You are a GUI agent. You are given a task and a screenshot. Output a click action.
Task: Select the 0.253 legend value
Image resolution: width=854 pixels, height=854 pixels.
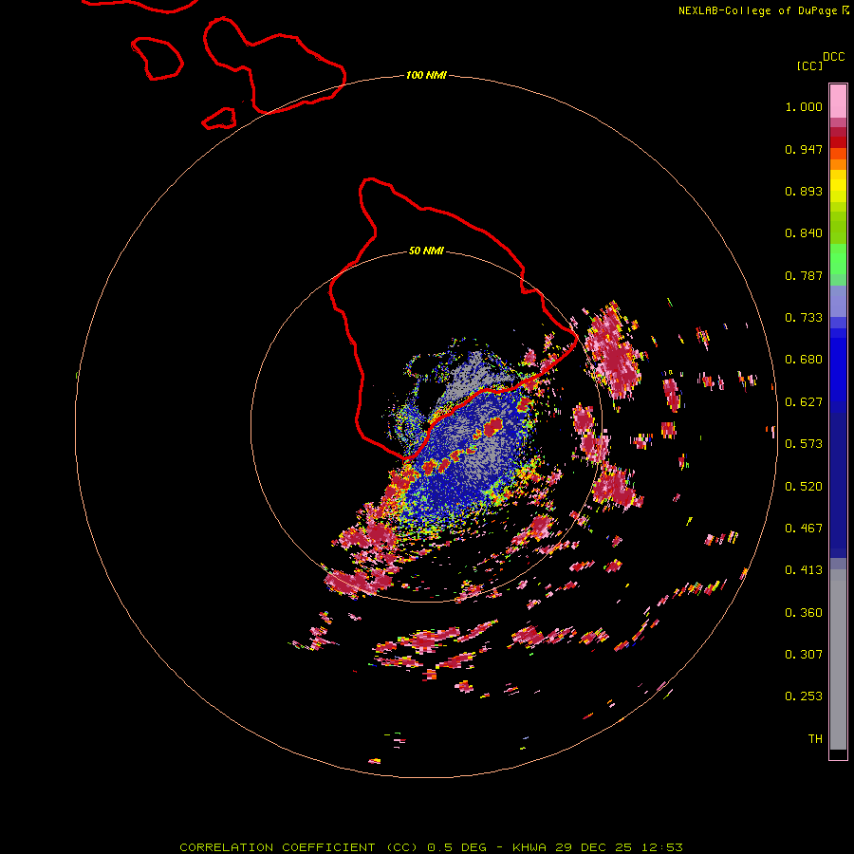tap(804, 696)
